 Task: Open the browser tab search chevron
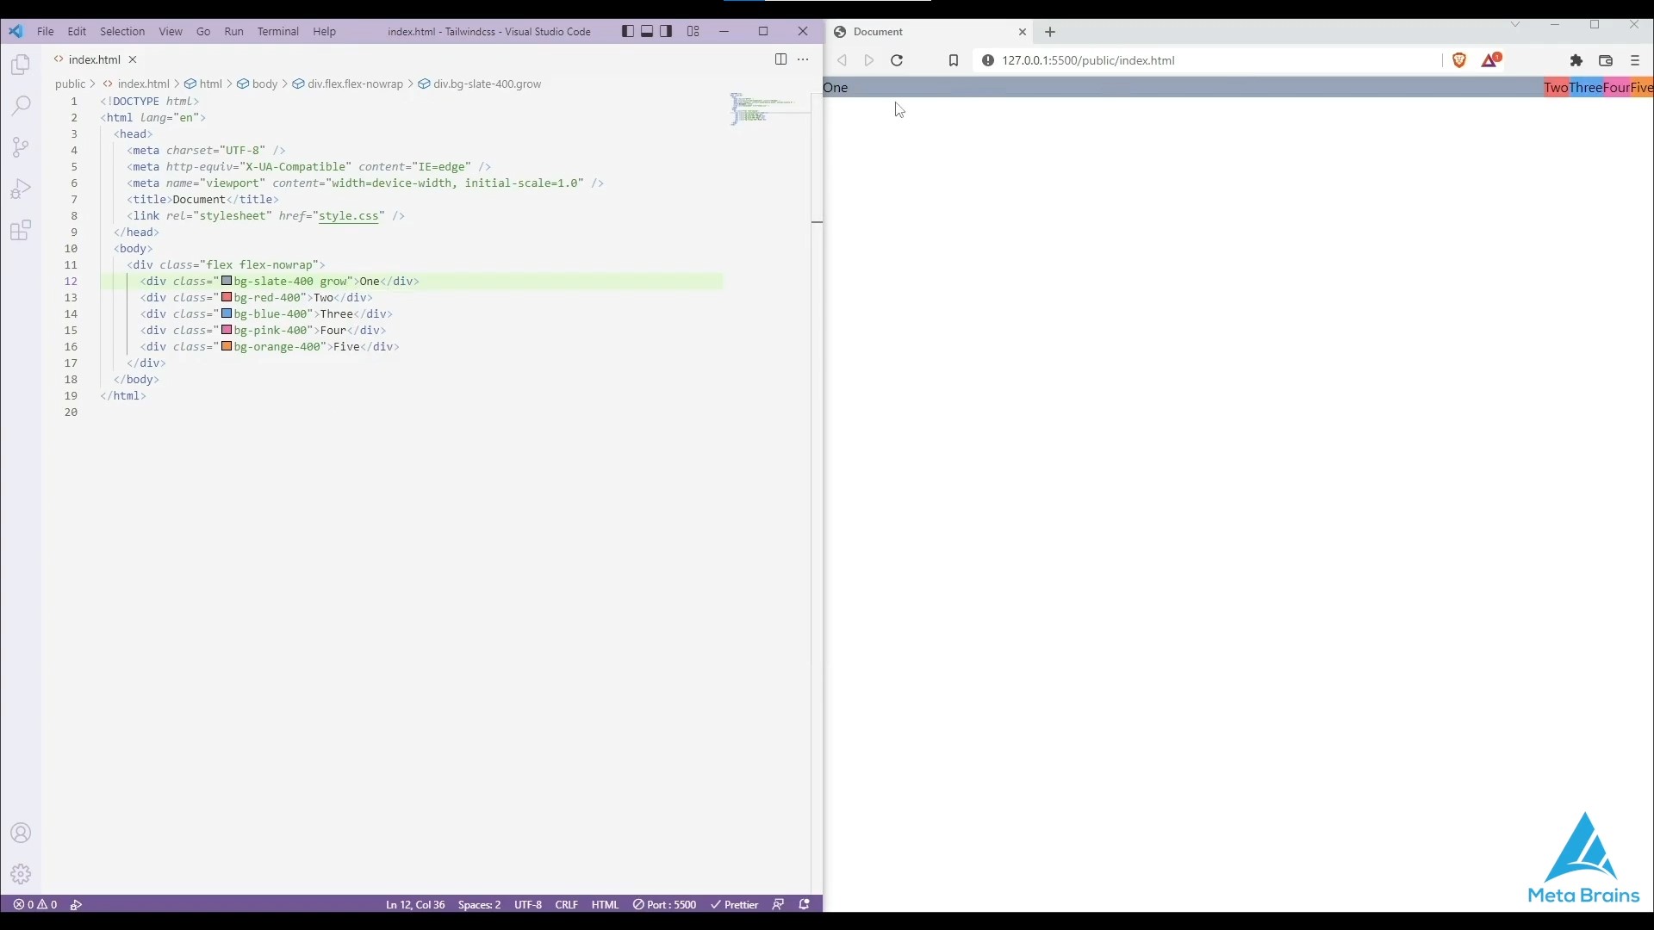[x=1515, y=25]
